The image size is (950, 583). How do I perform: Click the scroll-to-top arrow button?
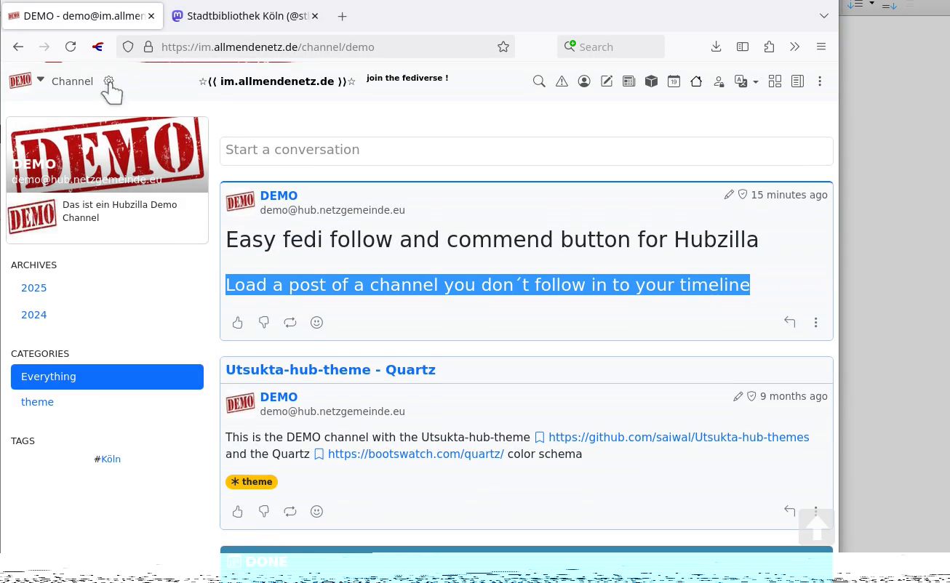coord(816,526)
